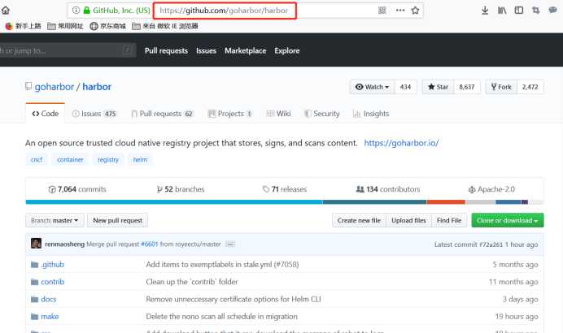Viewport: 563px width, 333px height.
Task: Click the watchers count 434
Action: click(405, 87)
